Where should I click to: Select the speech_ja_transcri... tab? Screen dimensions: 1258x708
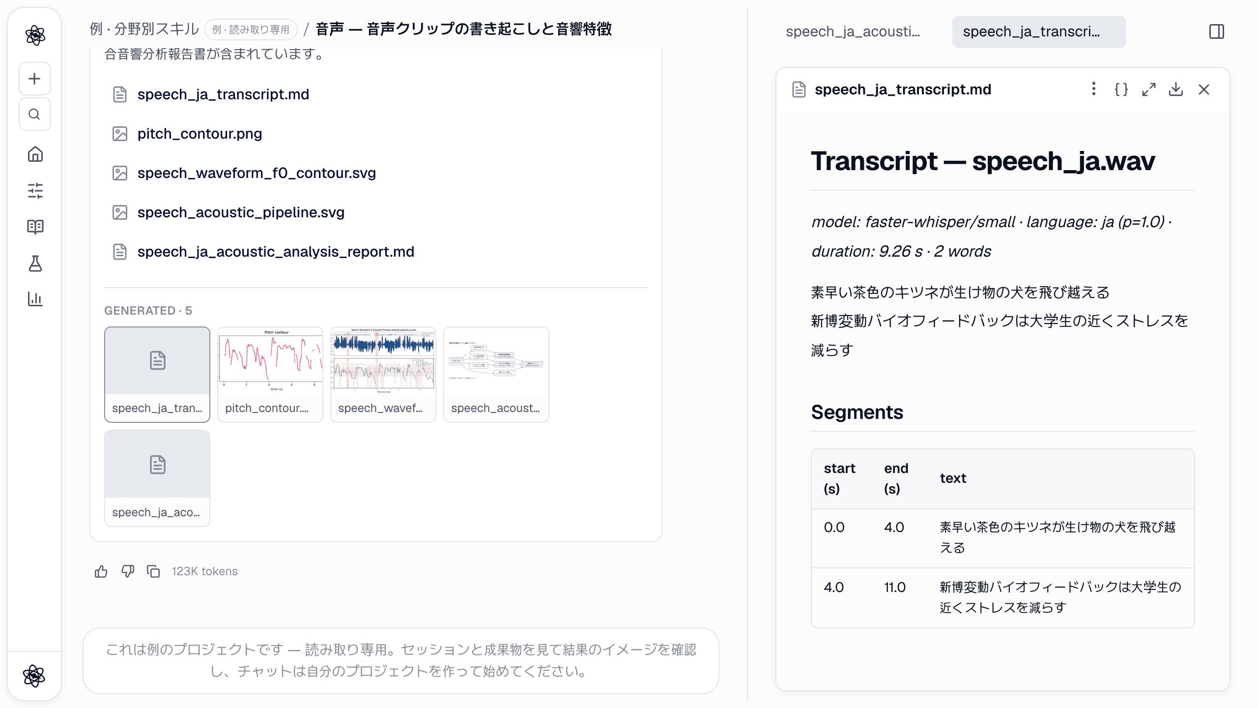pyautogui.click(x=1039, y=31)
